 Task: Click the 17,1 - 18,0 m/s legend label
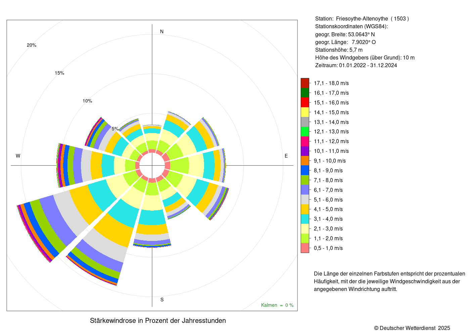click(331, 83)
